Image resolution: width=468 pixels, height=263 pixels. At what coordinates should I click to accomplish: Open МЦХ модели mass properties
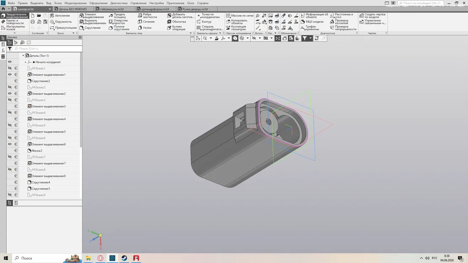pyautogui.click(x=312, y=22)
